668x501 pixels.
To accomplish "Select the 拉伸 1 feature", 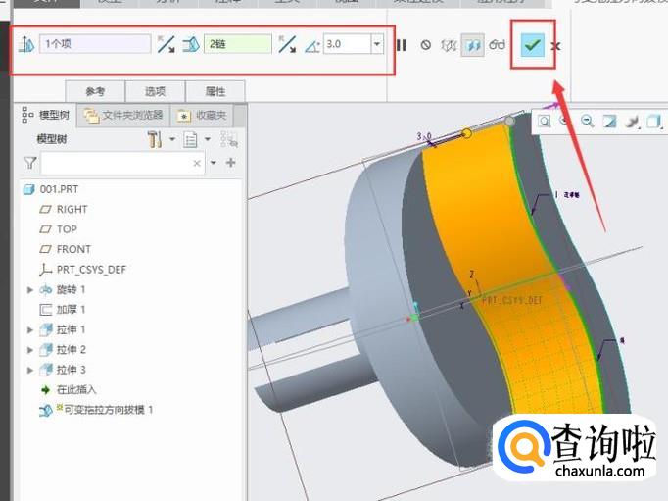I will pyautogui.click(x=63, y=329).
